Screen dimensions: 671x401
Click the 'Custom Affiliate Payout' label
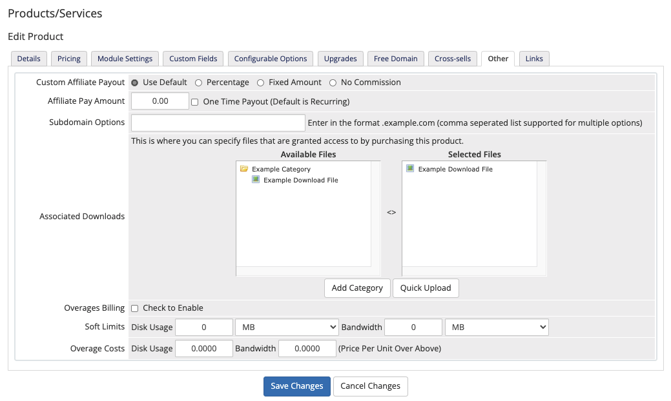coord(81,83)
